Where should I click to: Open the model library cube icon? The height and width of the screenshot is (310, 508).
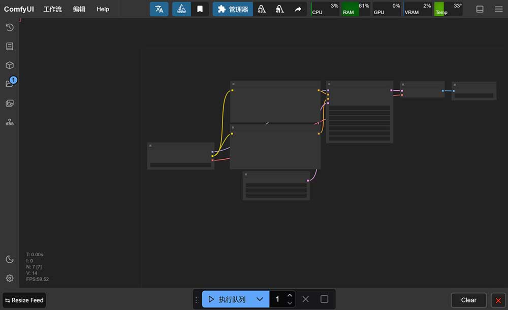coord(10,65)
